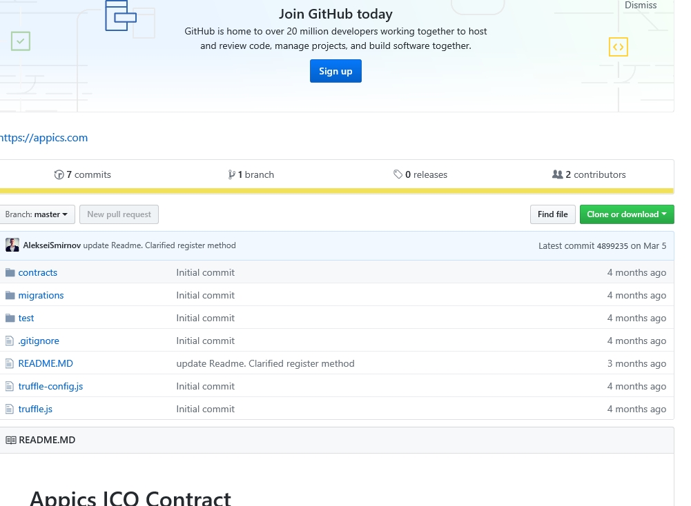The height and width of the screenshot is (506, 691).
Task: Expand the Branch: master dropdown
Action: [x=37, y=214]
